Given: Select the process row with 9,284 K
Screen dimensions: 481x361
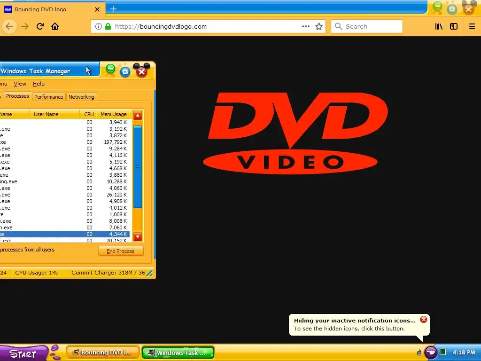Looking at the screenshot, I should 64,149.
